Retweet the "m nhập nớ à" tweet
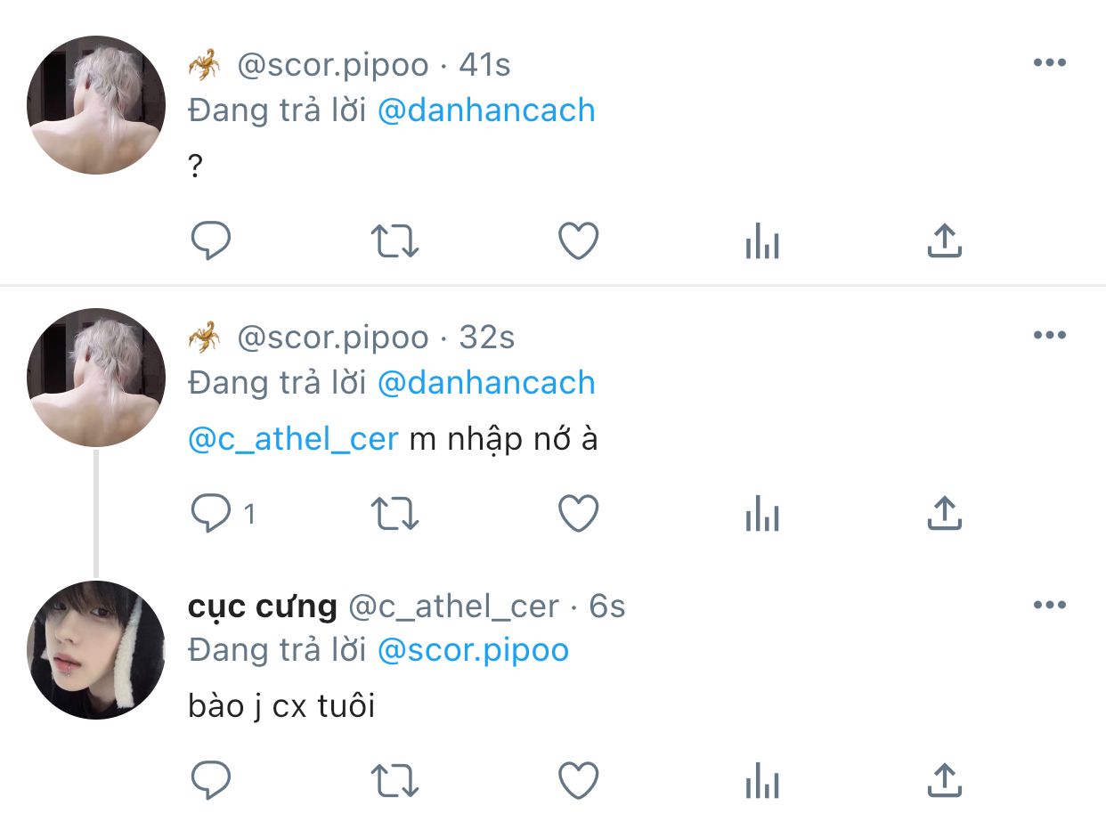 tap(394, 514)
